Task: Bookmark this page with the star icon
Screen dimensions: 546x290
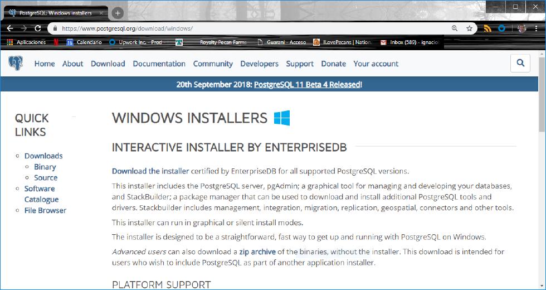Action: click(470, 28)
